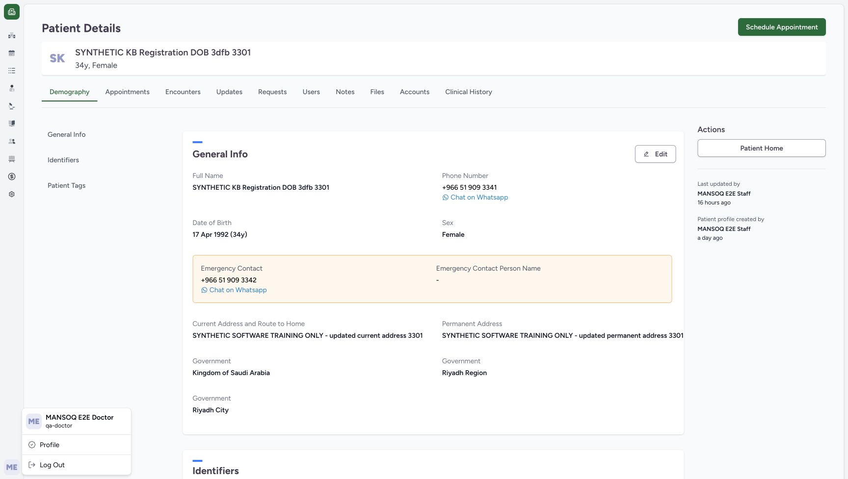The height and width of the screenshot is (479, 848).
Task: Click the Riyadh Region value
Action: 465,373
